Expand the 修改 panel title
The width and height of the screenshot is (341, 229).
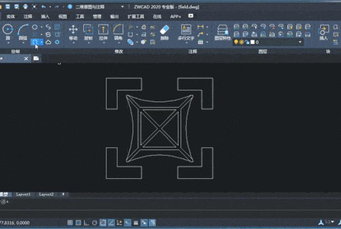[x=119, y=51]
